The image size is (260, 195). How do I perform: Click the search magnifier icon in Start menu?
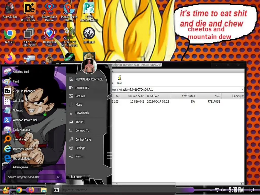(58, 177)
